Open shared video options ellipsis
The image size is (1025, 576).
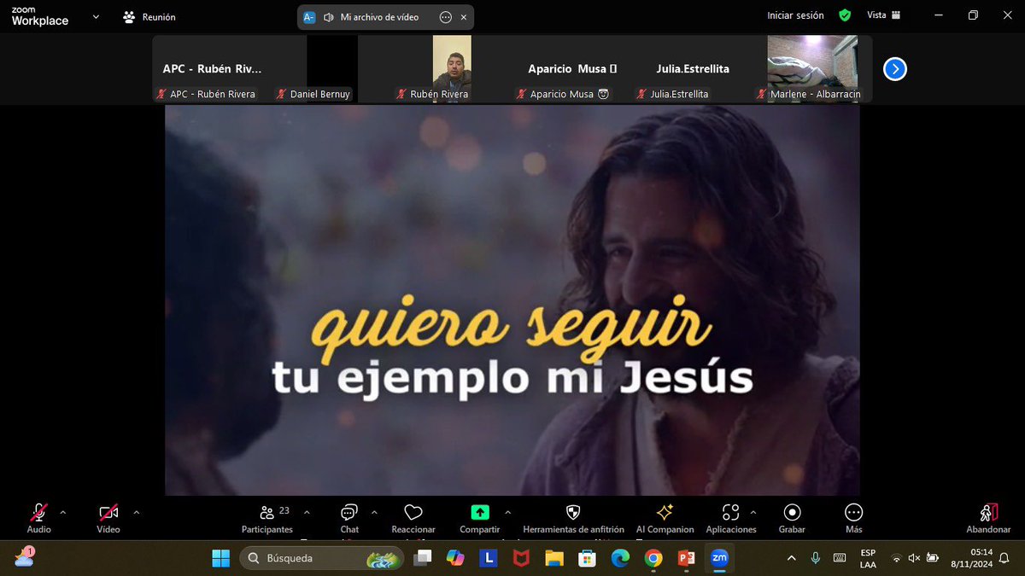tap(445, 17)
